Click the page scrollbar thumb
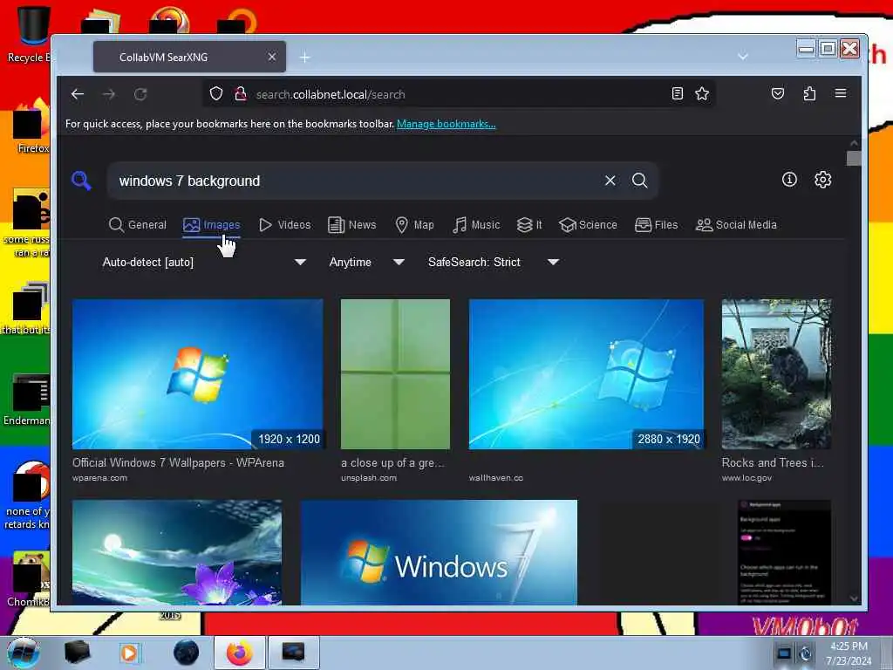Image resolution: width=893 pixels, height=670 pixels. (x=853, y=158)
